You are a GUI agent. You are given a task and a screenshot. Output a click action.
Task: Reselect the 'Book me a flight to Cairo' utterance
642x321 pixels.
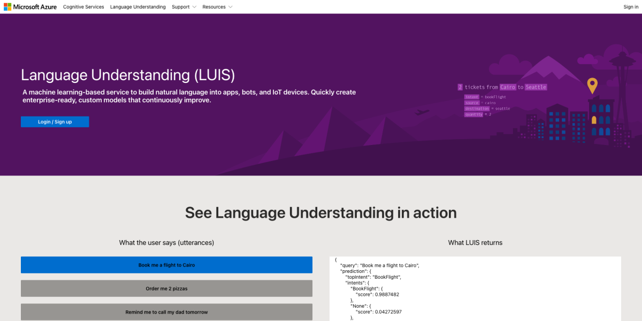pos(166,265)
